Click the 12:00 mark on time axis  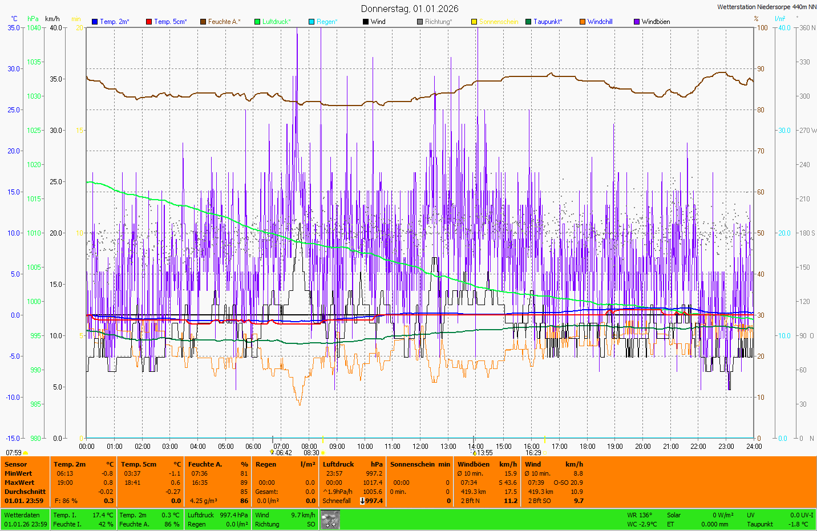420,447
